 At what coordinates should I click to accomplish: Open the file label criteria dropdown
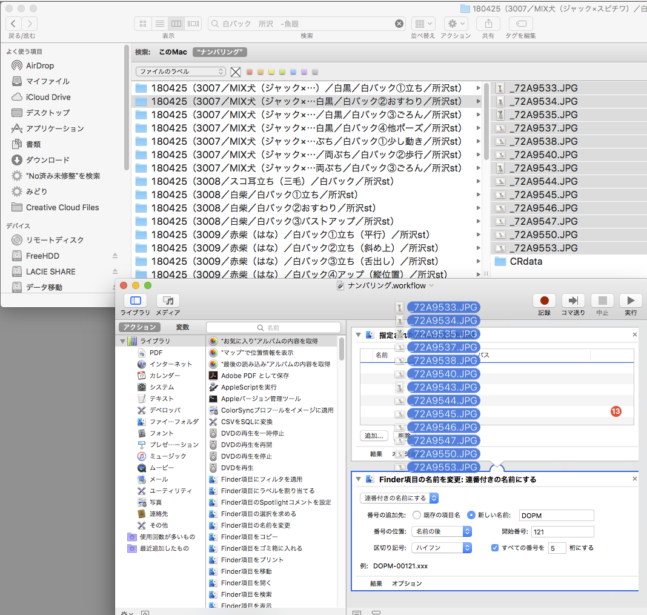click(181, 71)
